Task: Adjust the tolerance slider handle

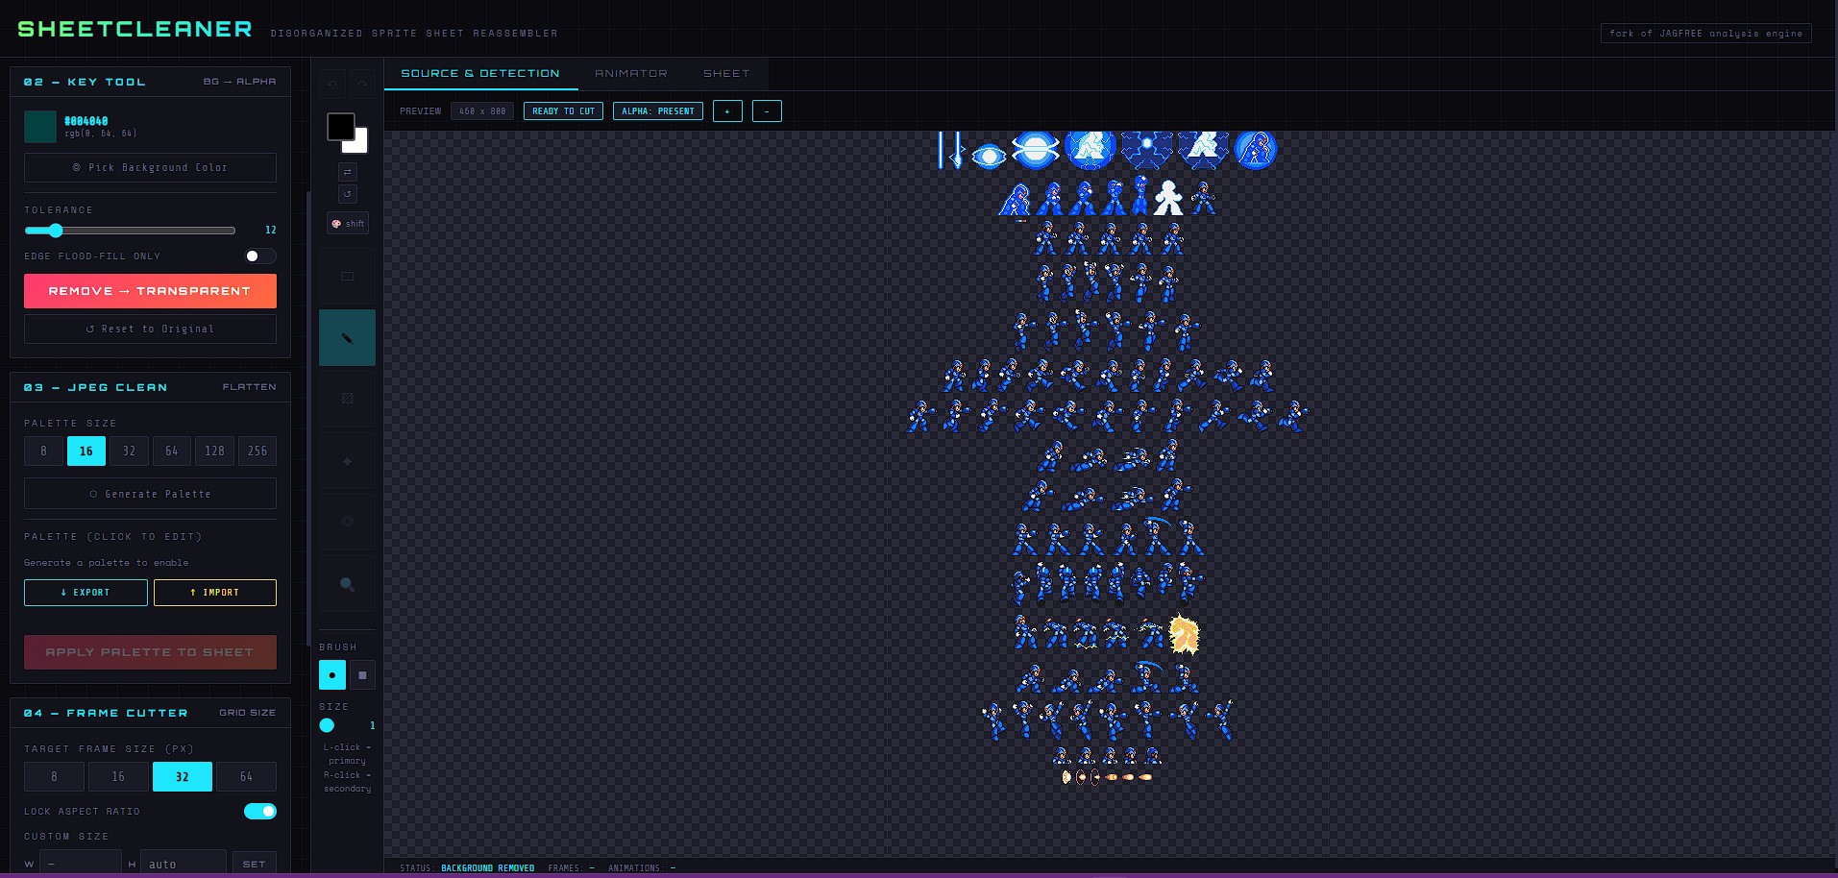Action: [56, 231]
